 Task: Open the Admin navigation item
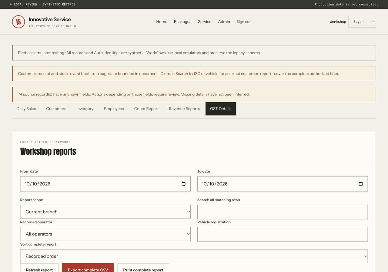point(224,22)
